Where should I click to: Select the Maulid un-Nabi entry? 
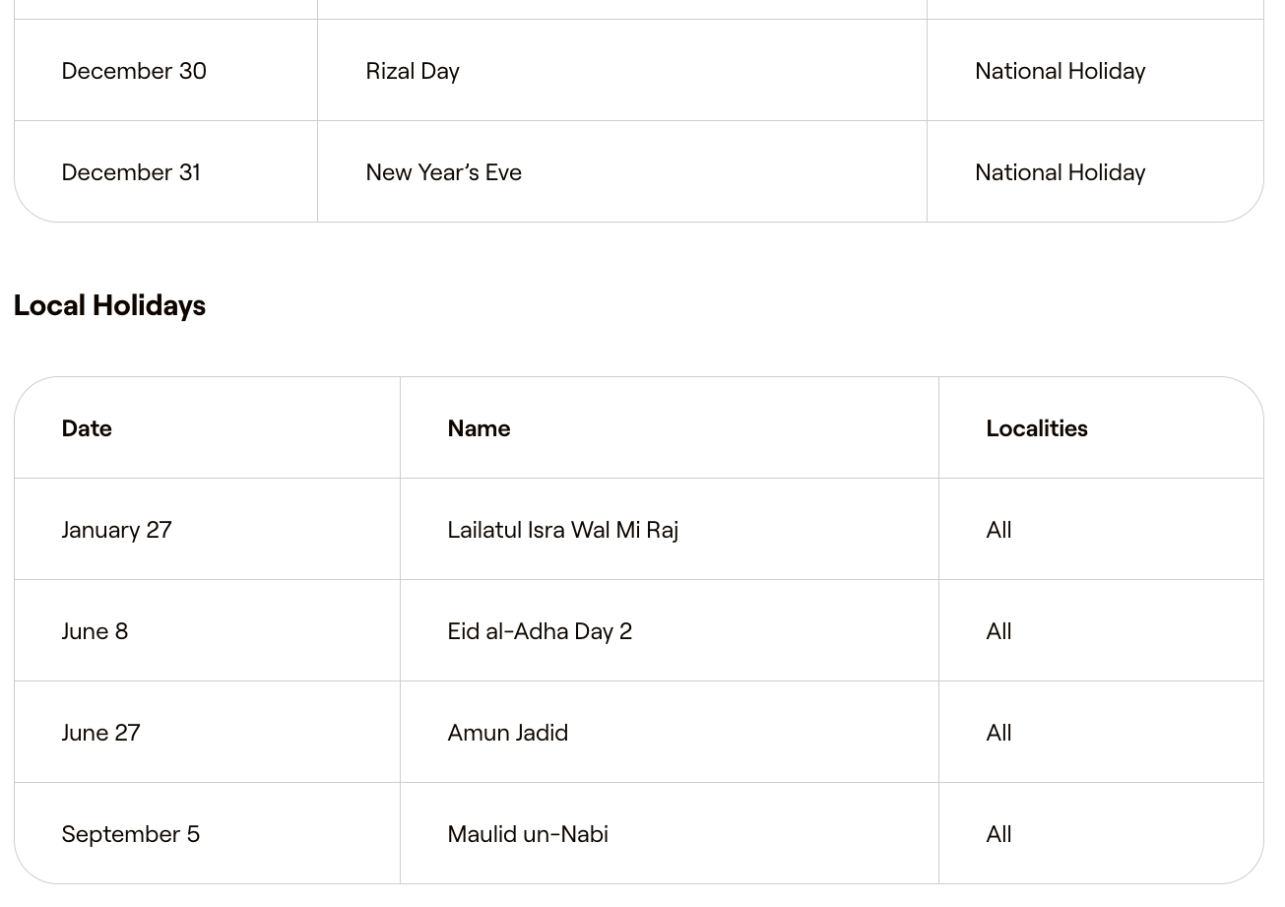[527, 834]
